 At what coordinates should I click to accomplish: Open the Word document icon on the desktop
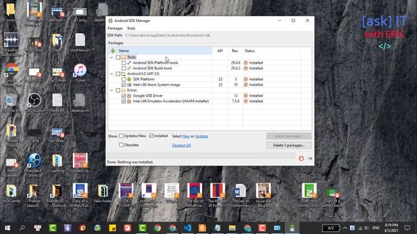240,195
